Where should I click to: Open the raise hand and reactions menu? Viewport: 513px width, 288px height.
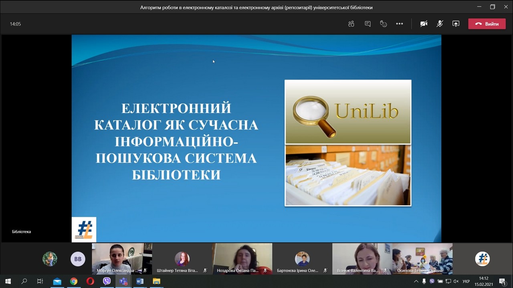[x=384, y=24]
